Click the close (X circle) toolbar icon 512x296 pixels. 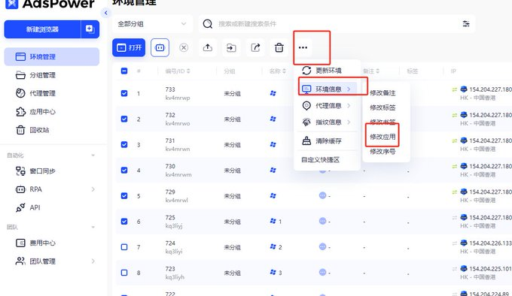(184, 48)
